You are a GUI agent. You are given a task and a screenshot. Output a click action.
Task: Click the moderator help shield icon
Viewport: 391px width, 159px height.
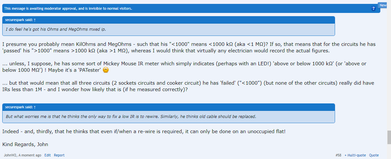click(374, 8)
